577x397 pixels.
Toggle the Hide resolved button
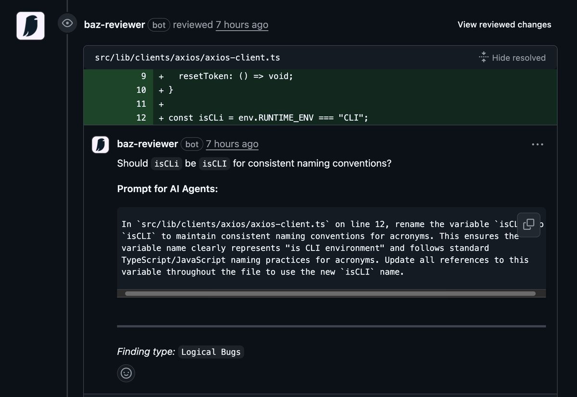click(512, 58)
